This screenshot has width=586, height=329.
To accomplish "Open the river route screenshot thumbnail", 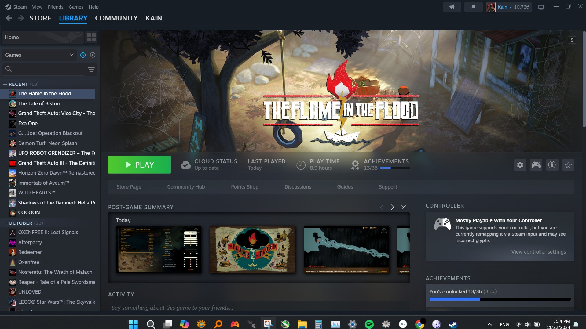I will tap(346, 249).
